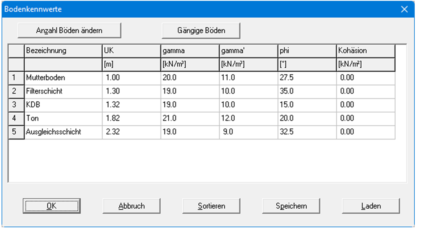This screenshot has height=230, width=421.
Task: Edit phi value 27.5 for Mutterboden
Action: (x=307, y=78)
